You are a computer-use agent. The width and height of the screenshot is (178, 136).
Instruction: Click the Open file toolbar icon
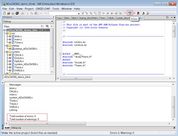point(9,13)
